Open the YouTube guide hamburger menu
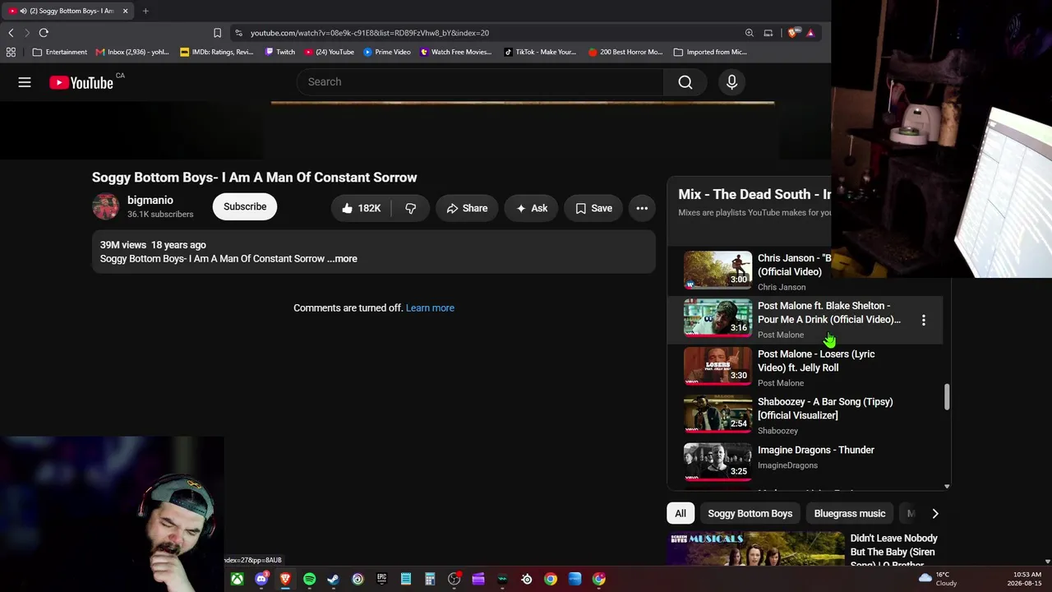Image resolution: width=1052 pixels, height=592 pixels. 25,82
